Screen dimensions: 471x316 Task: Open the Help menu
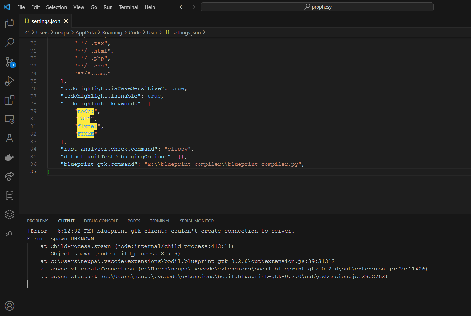tap(150, 7)
